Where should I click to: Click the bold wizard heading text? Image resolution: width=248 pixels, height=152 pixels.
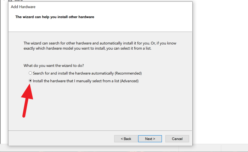tap(55, 17)
